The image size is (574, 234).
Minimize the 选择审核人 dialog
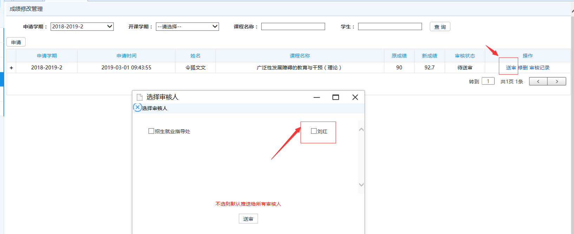(x=317, y=97)
